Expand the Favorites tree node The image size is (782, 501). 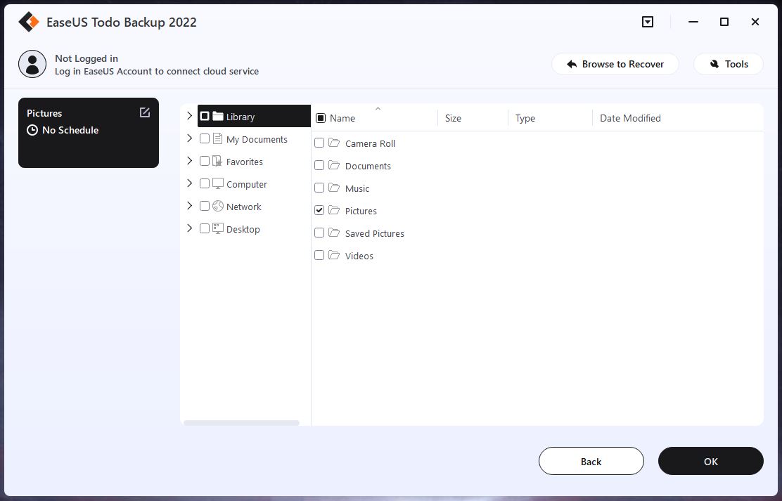click(x=189, y=160)
